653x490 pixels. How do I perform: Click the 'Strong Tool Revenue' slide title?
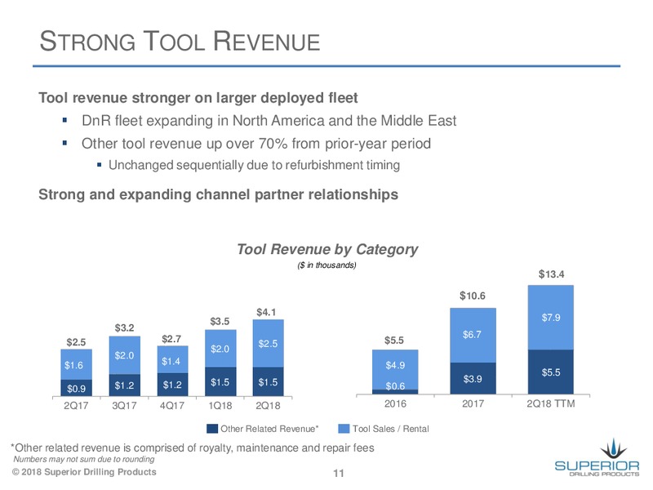click(x=180, y=42)
